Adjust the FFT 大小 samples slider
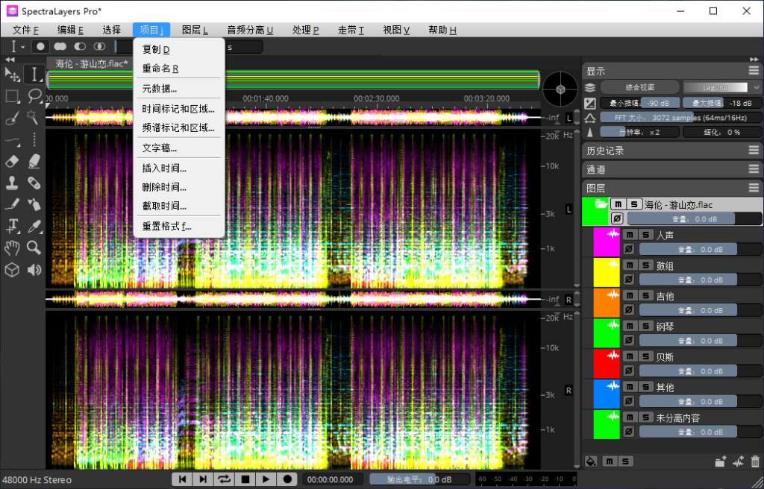This screenshot has width=764, height=489. (x=680, y=117)
